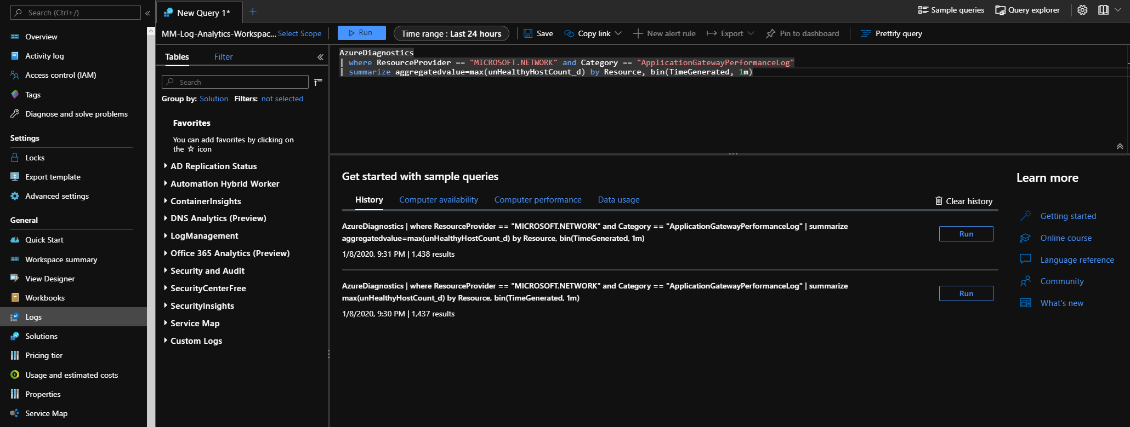
Task: Click the sidebar Search (Ctrl+/) box
Action: click(x=76, y=13)
